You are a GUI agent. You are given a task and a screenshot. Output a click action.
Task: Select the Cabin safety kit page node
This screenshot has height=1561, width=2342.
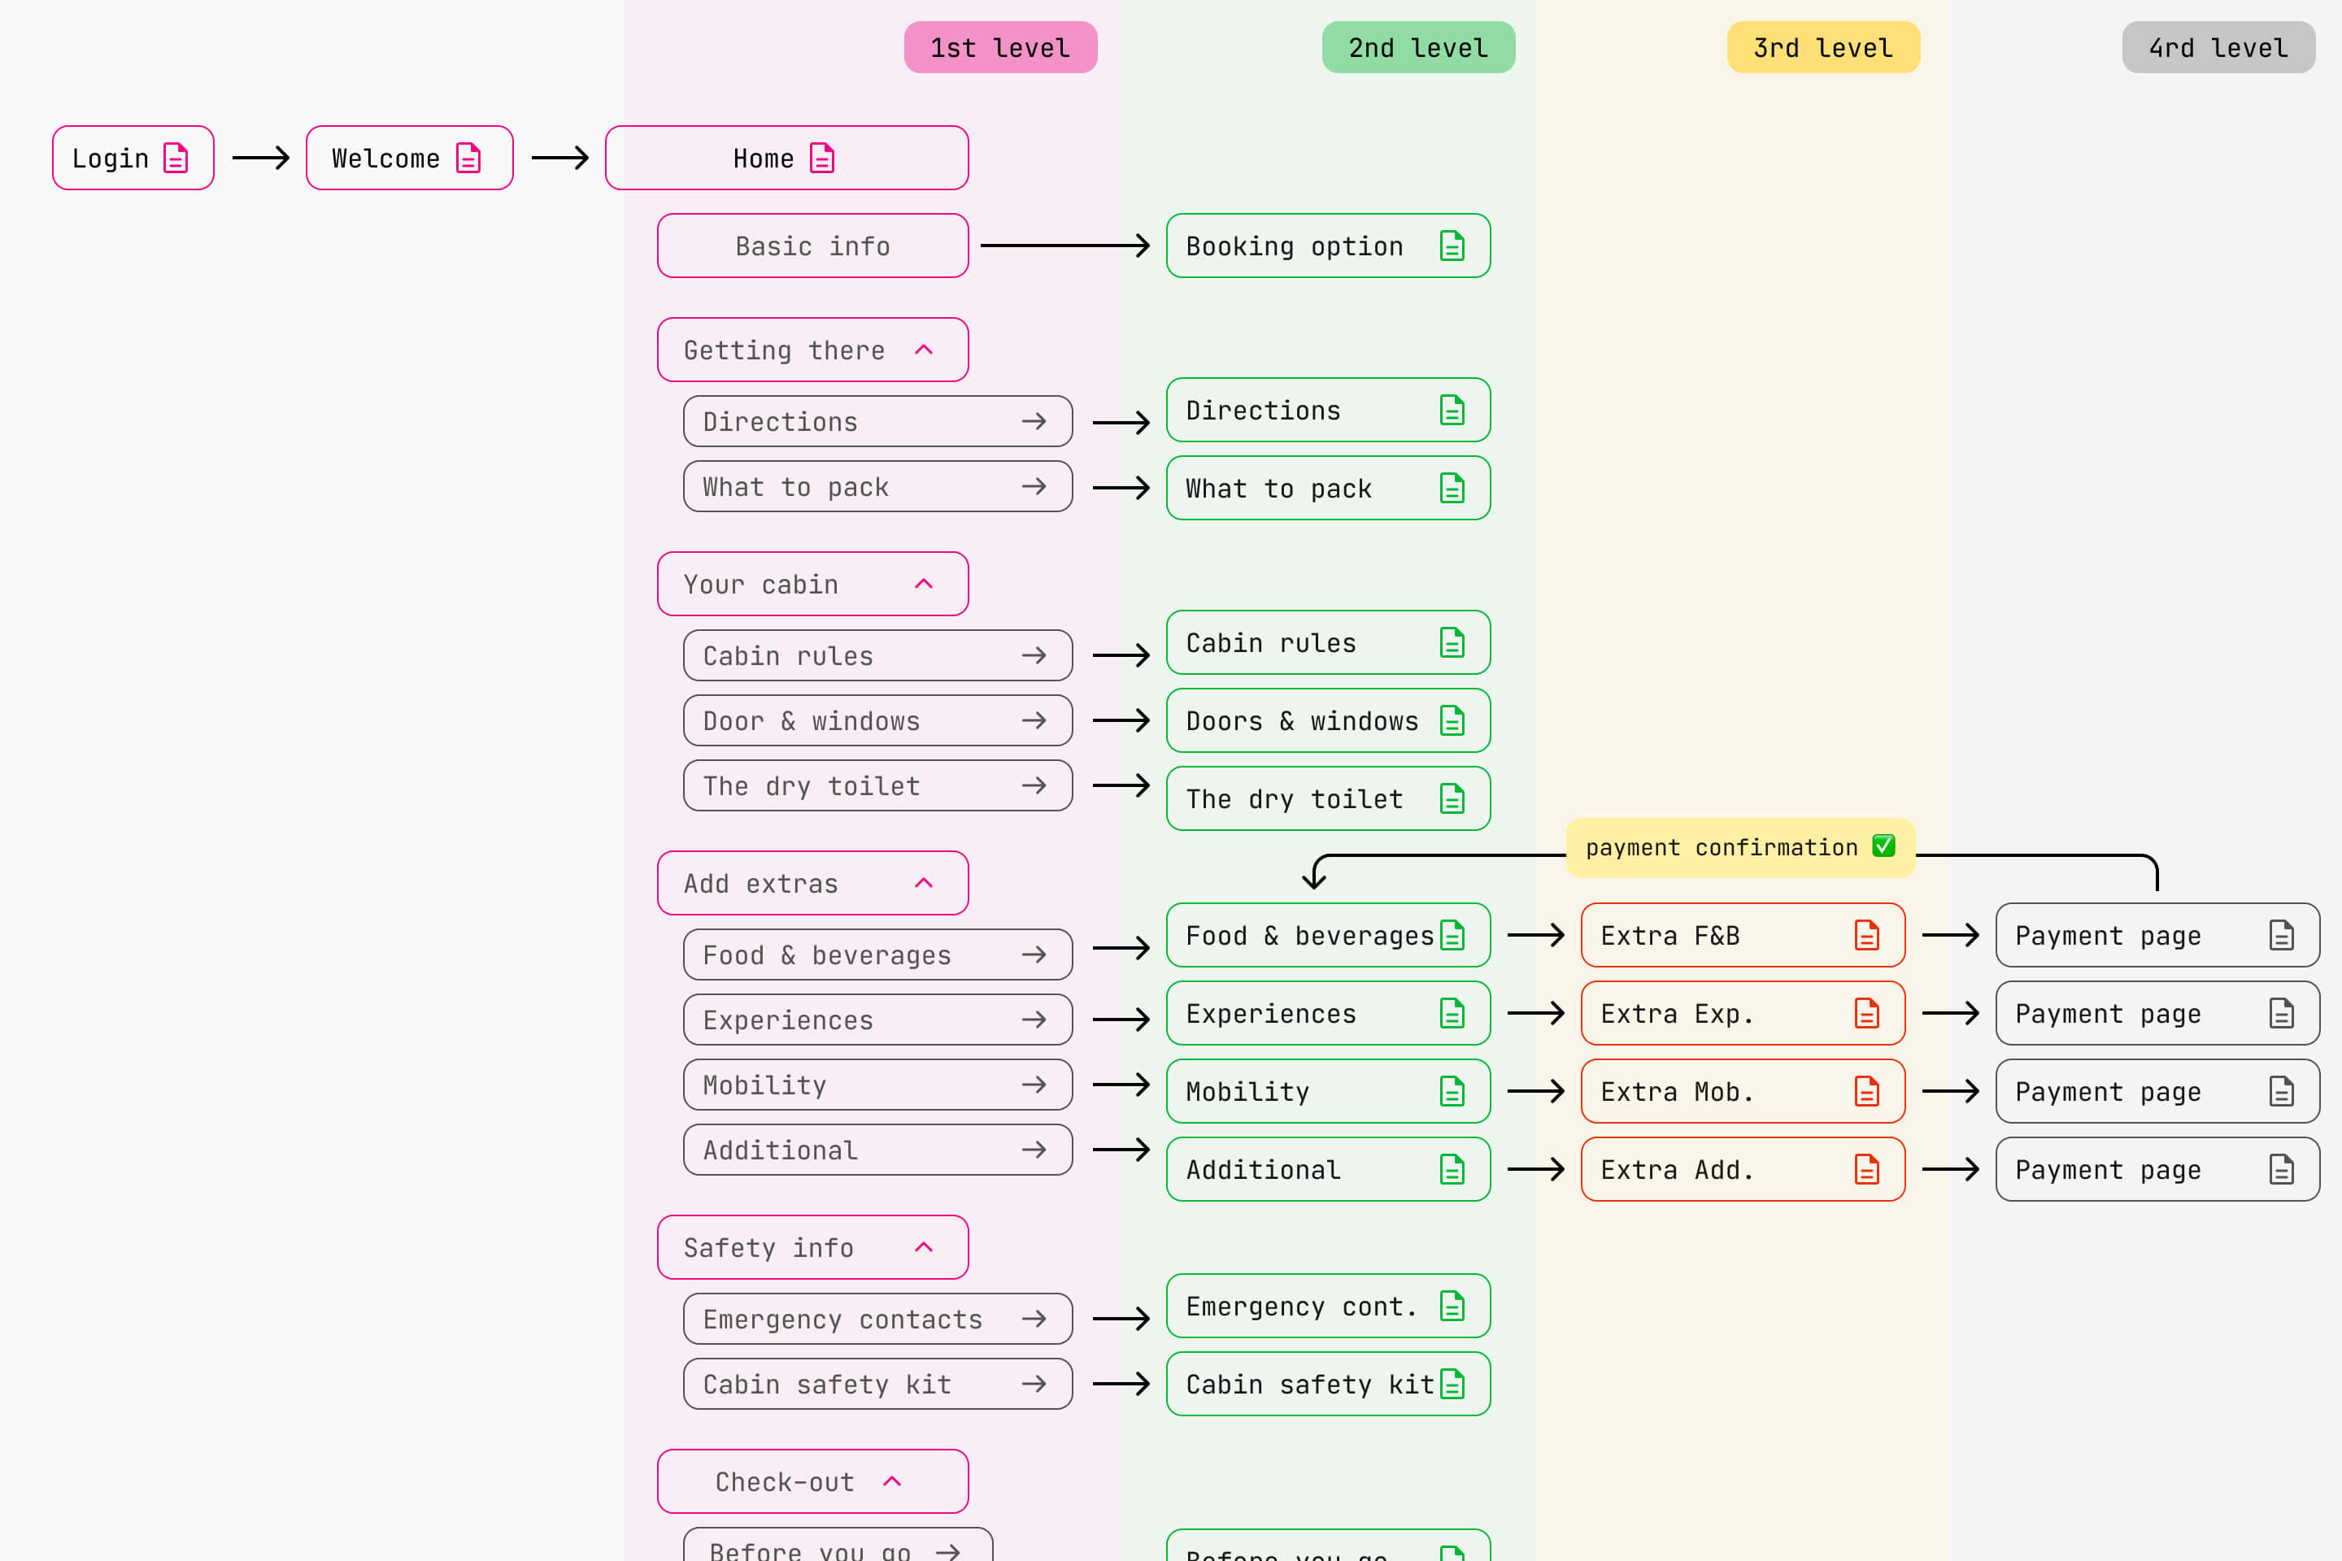(x=1328, y=1384)
